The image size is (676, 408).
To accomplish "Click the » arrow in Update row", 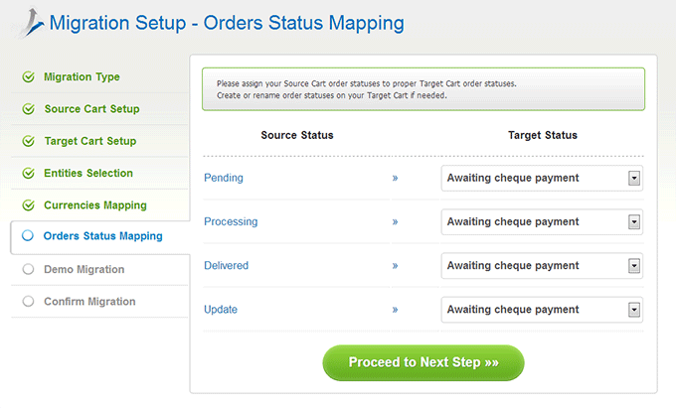I will (x=395, y=310).
